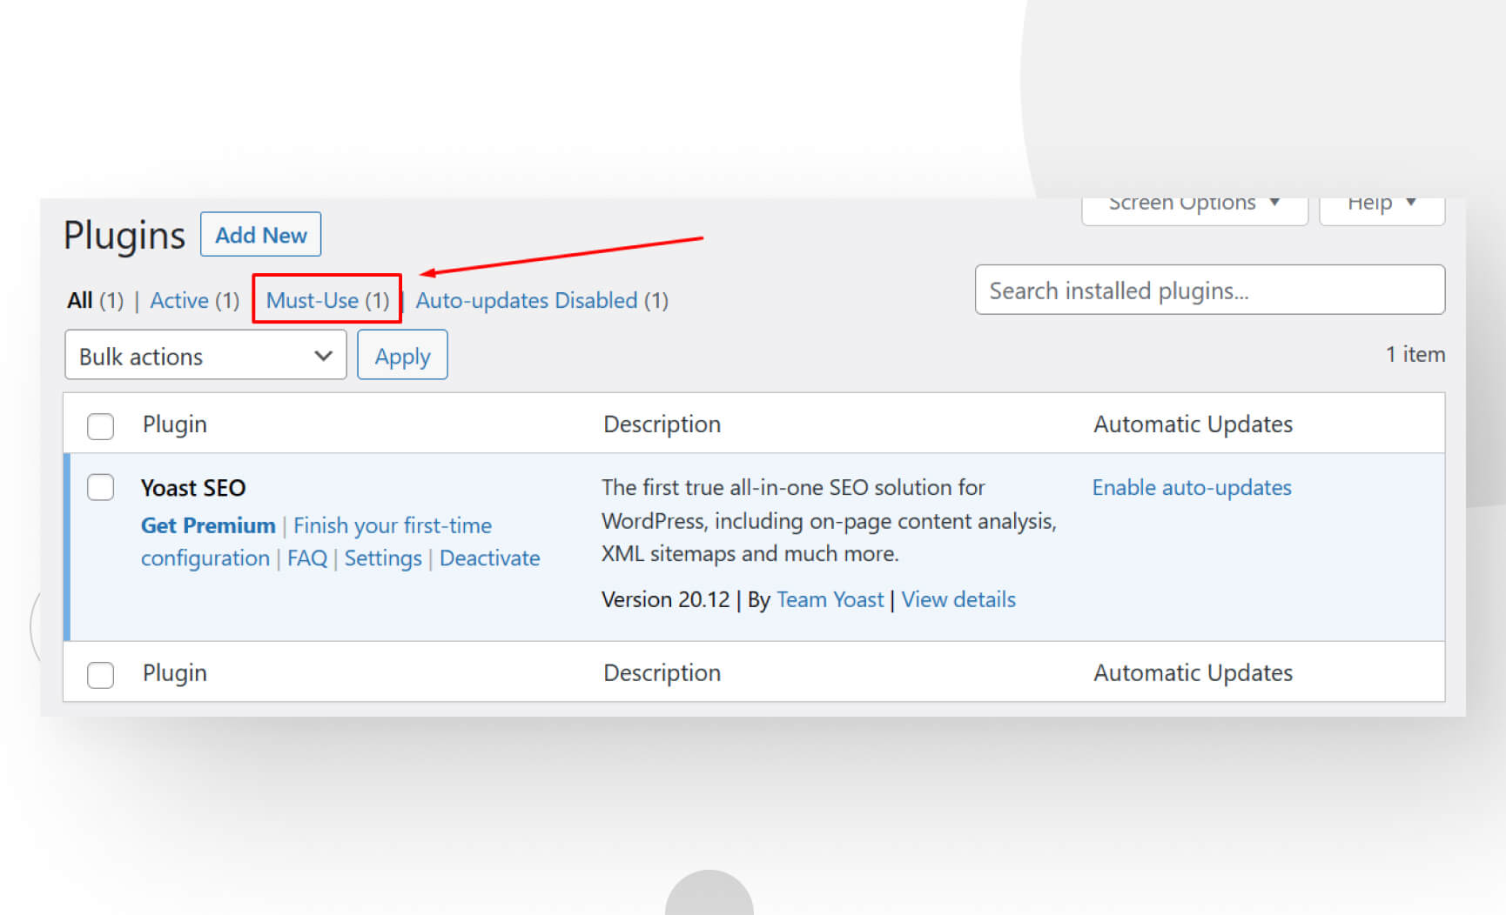
Task: Open the Get Premium upgrade page
Action: click(208, 525)
